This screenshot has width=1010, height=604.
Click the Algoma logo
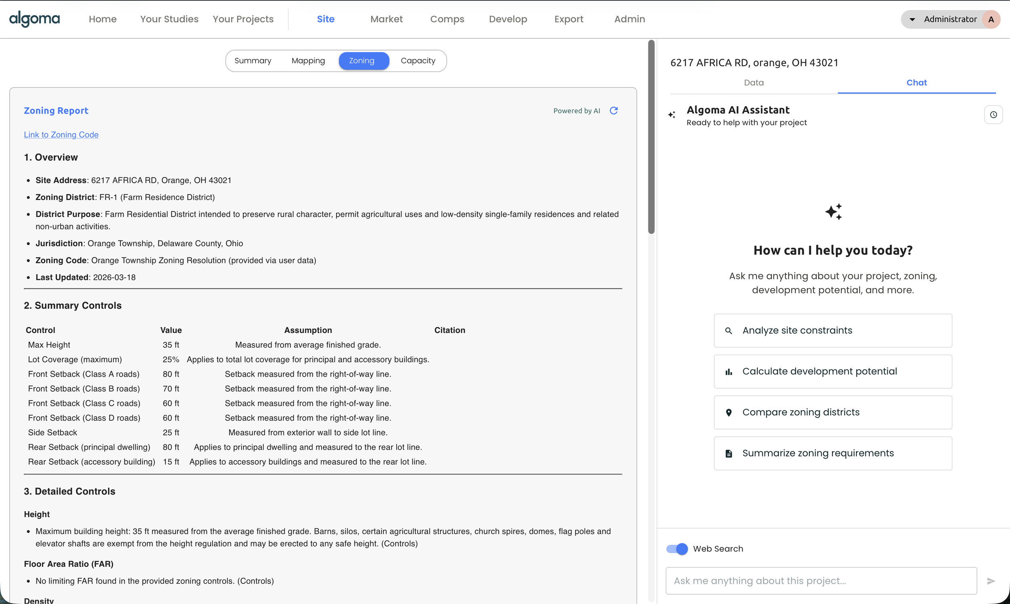tap(35, 19)
